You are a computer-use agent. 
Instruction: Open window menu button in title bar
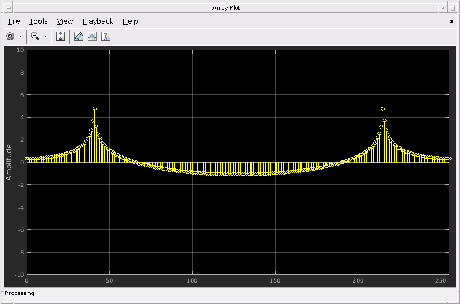click(8, 8)
